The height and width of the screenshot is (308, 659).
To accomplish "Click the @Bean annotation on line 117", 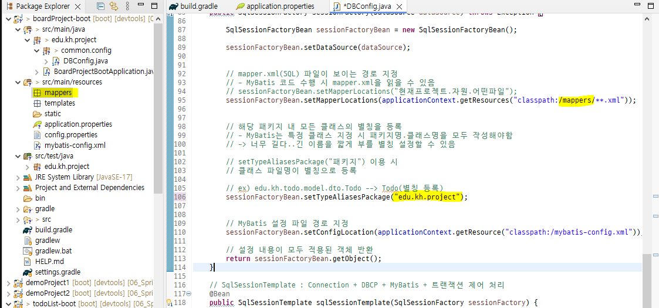I will 221,293.
